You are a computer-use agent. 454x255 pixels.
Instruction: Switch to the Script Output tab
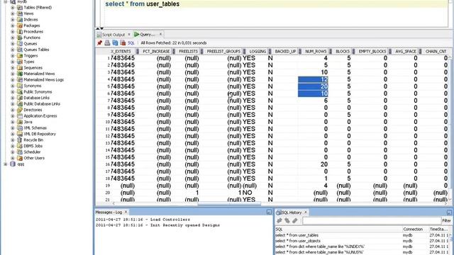tap(113, 35)
